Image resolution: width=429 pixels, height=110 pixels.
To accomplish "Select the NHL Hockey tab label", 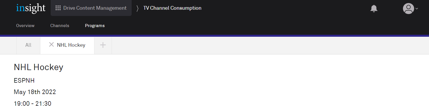I will pyautogui.click(x=71, y=45).
